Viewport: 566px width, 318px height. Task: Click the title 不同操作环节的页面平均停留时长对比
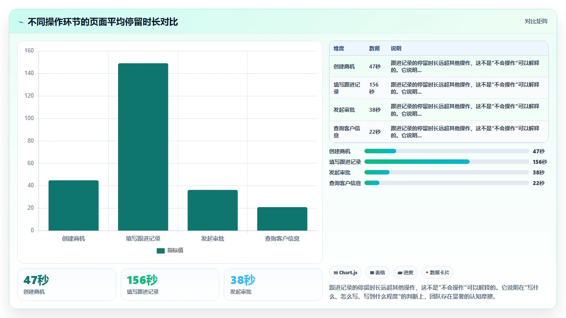click(x=103, y=22)
